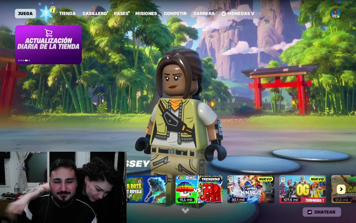Select the banner page indicator dots
Viewport: 356px width, 223px height.
[x=24, y=60]
